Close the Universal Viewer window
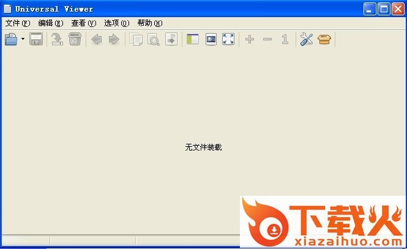Image resolution: width=407 pixels, height=249 pixels. (x=398, y=9)
